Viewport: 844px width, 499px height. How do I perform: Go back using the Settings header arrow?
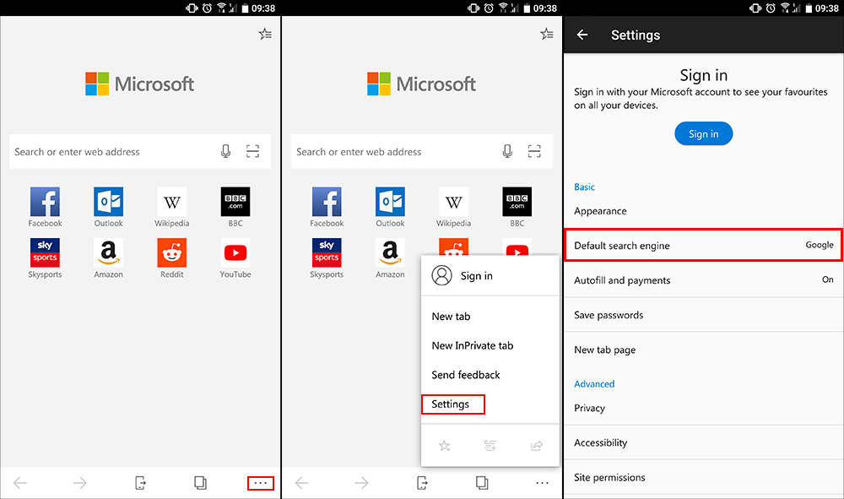[582, 35]
